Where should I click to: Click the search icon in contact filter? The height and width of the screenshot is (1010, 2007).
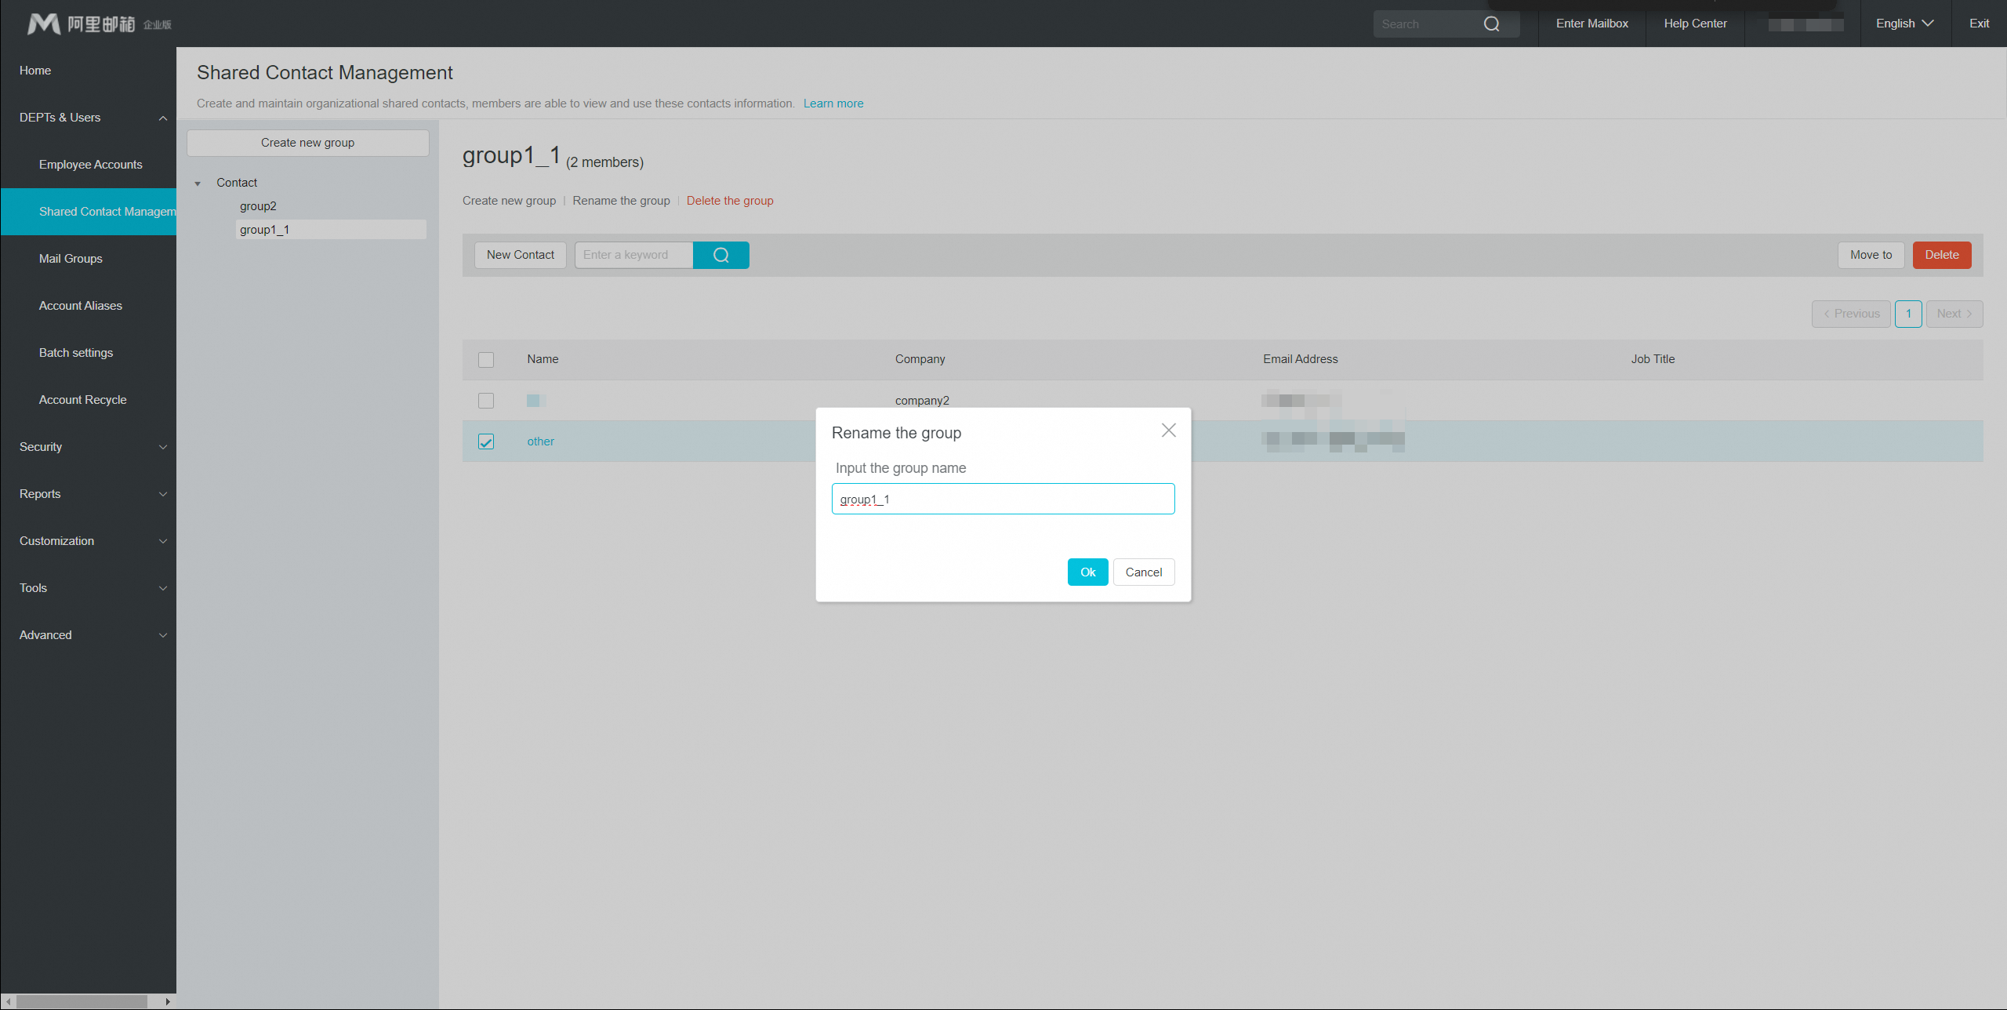point(722,255)
